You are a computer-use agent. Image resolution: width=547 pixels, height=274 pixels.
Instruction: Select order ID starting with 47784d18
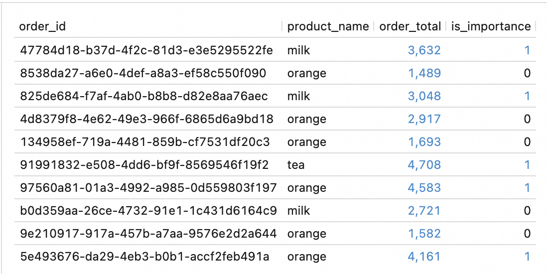(146, 50)
